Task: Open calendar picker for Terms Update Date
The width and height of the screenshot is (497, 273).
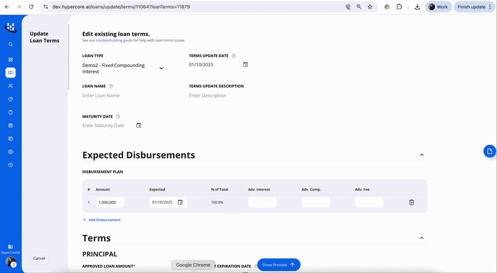Action: [x=245, y=65]
